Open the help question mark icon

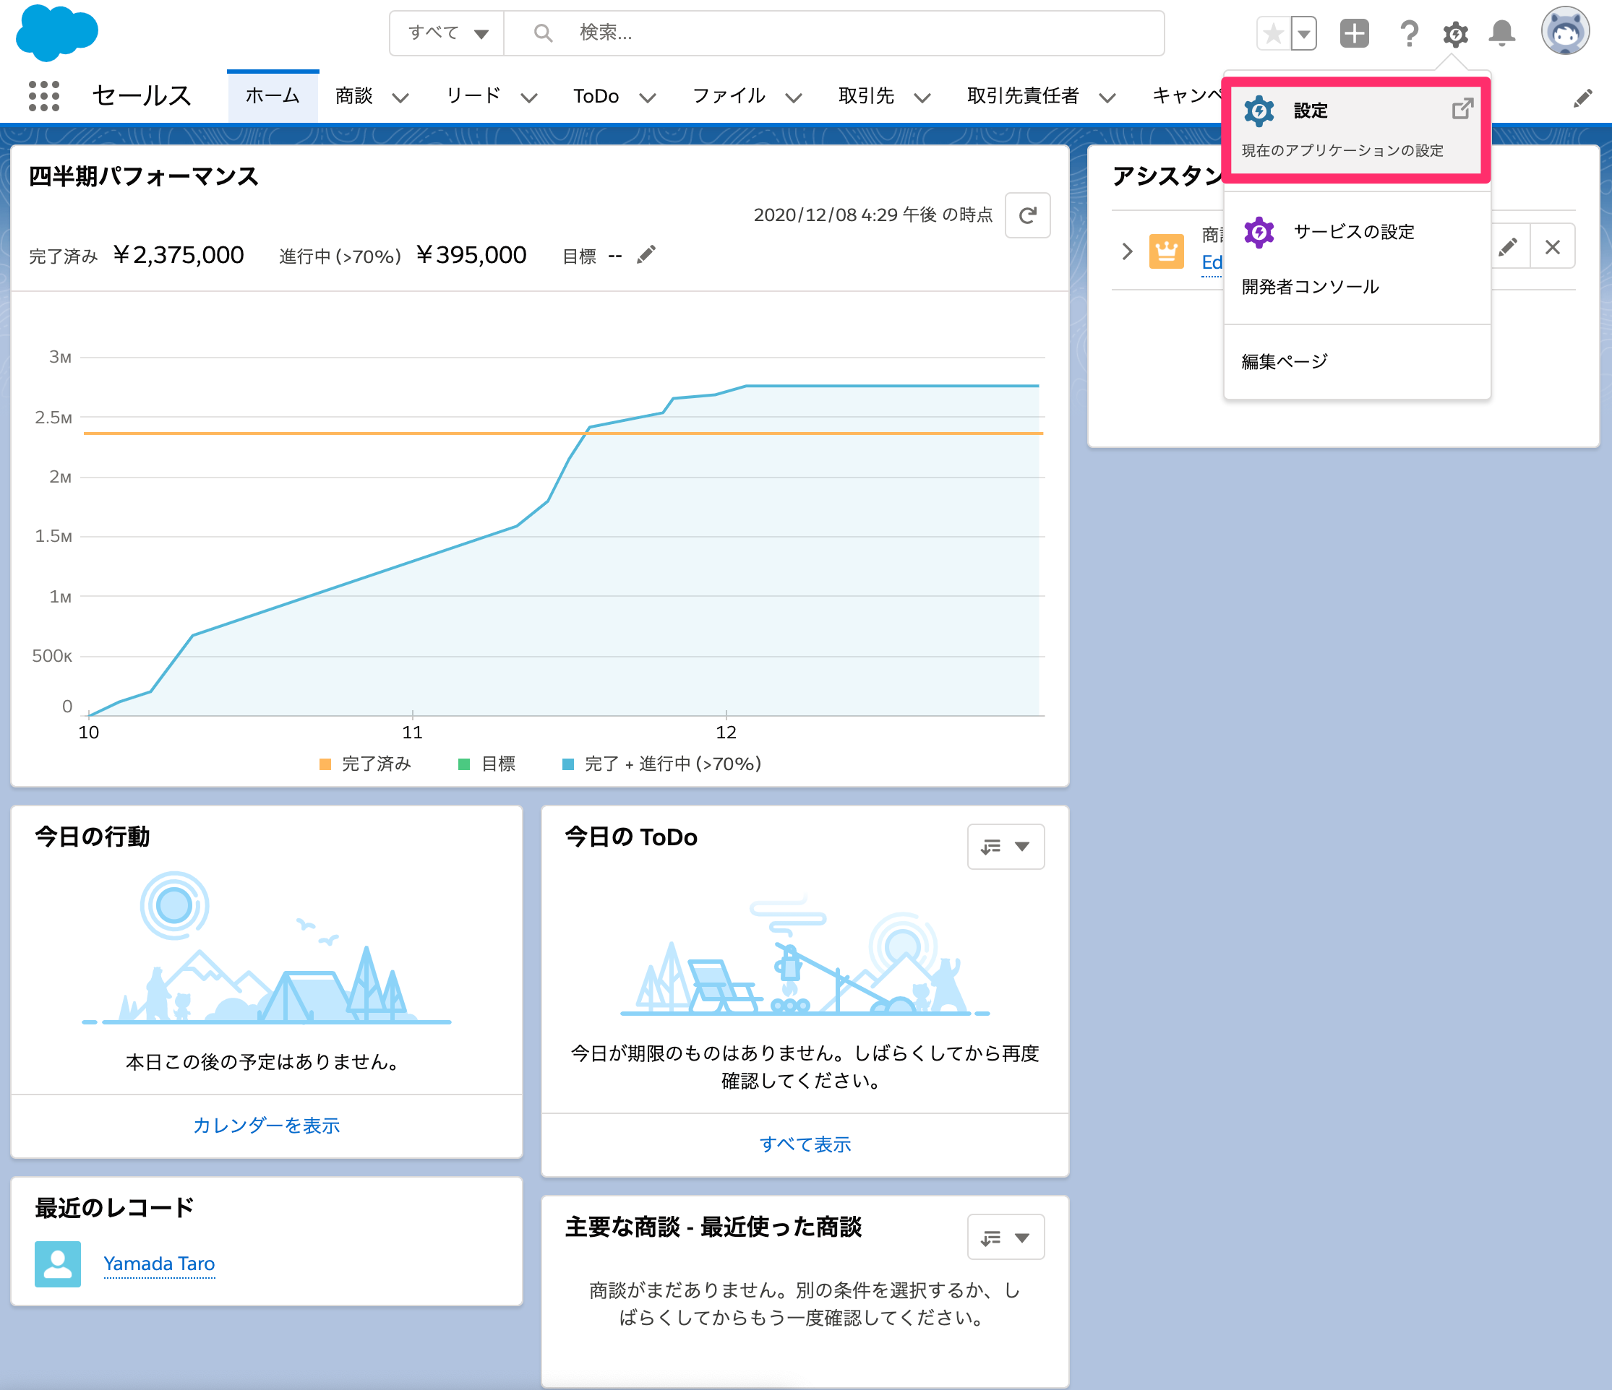pos(1409,33)
